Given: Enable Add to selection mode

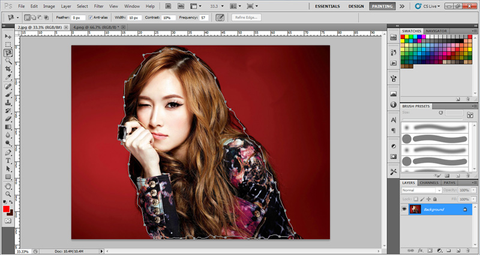Looking at the screenshot, I should click(x=34, y=17).
